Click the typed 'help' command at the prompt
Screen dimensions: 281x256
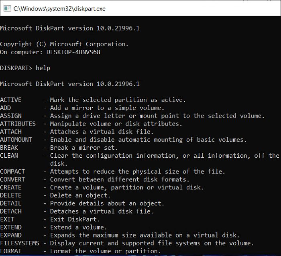(43, 68)
